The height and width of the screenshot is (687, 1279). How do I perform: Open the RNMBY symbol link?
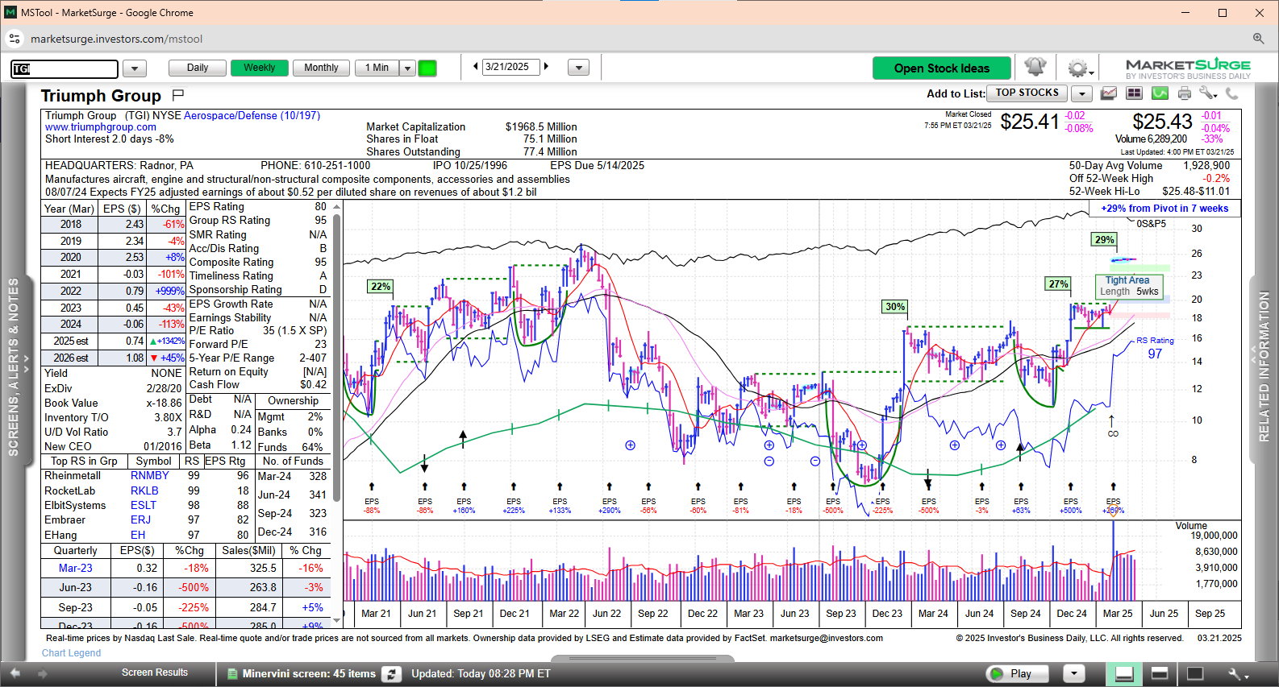[150, 476]
